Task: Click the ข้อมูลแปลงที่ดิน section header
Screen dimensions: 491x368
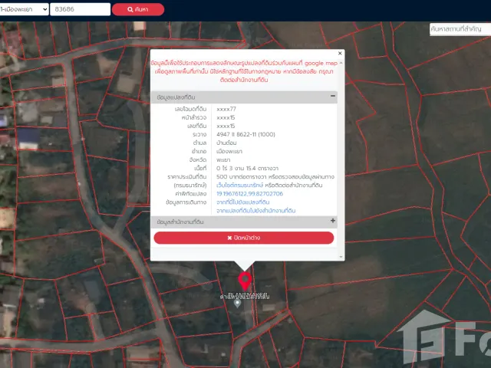Action: (x=244, y=97)
